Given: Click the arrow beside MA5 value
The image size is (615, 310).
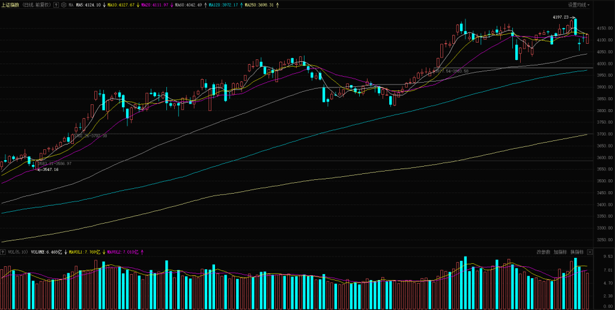Looking at the screenshot, I should (105, 5).
